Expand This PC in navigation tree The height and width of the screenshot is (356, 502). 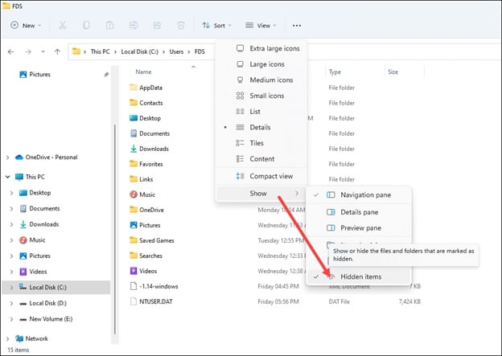coord(10,177)
